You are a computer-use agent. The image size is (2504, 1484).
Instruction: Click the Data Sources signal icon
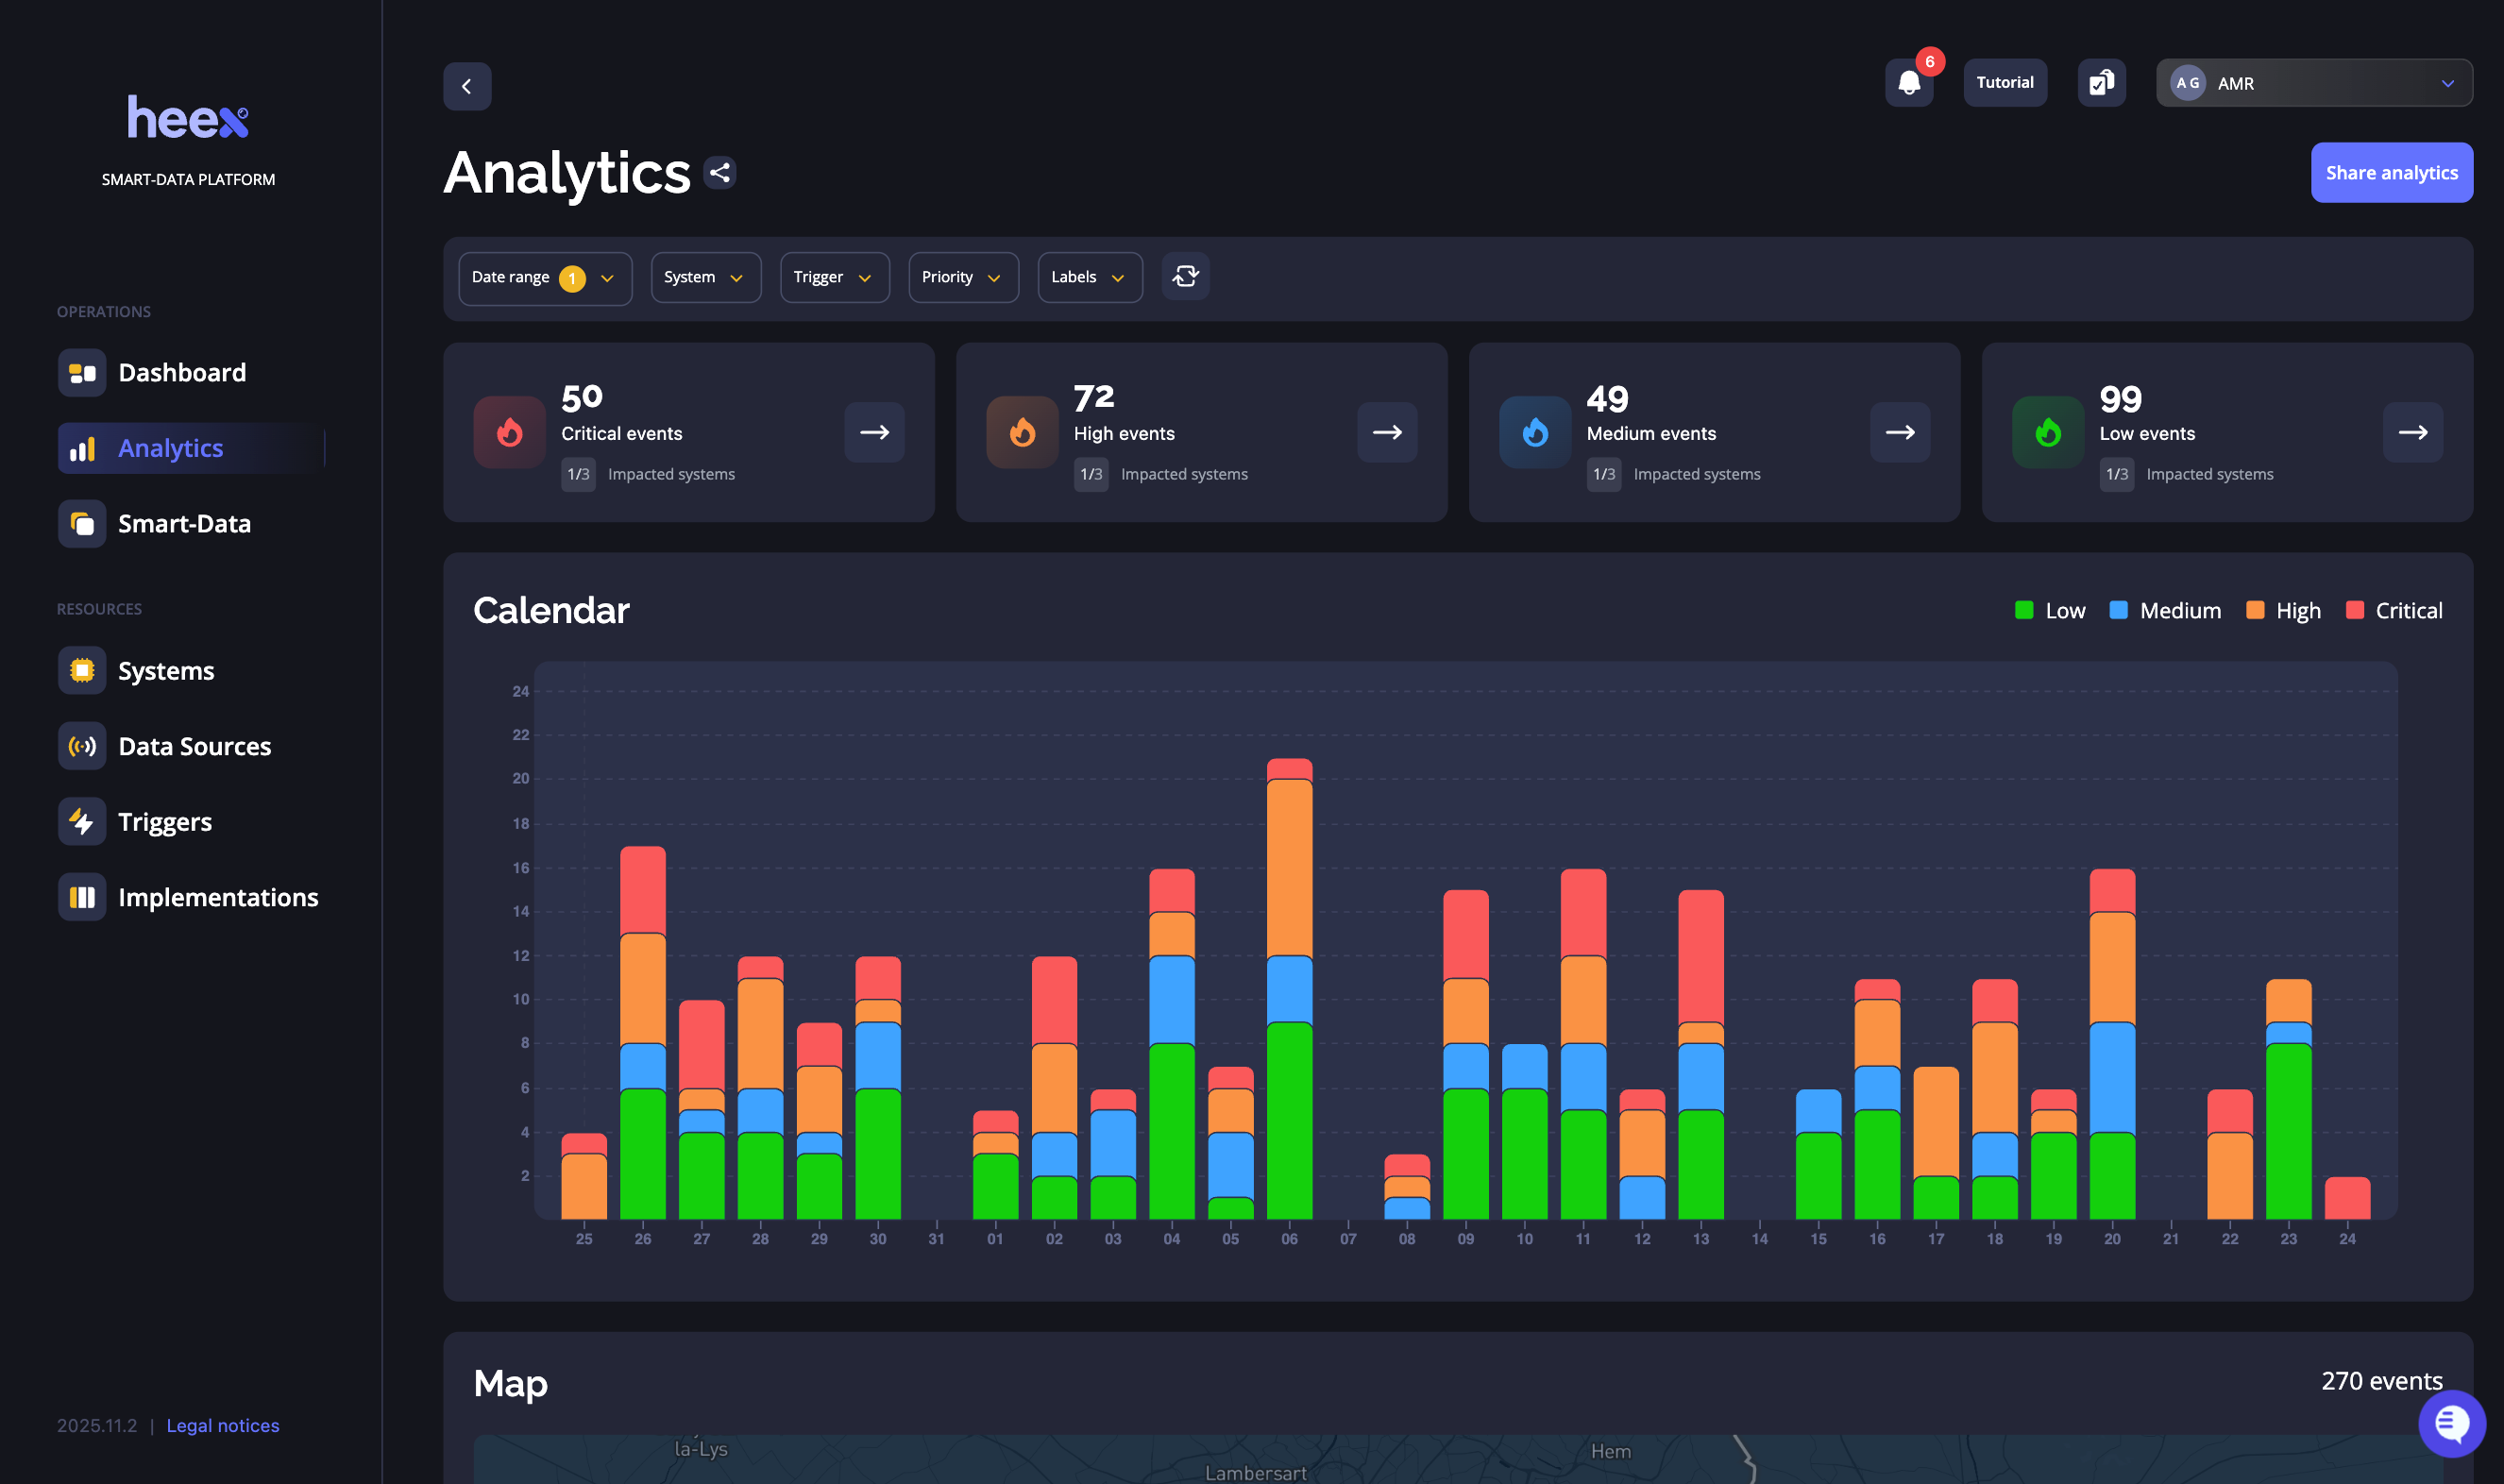82,745
